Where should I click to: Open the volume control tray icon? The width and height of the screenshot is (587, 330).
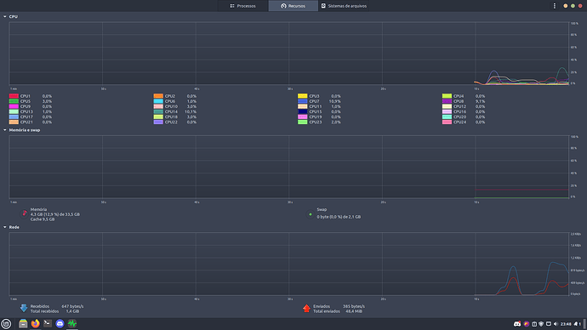click(x=556, y=324)
